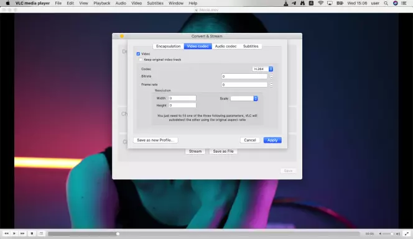Enable Keep original video track
Image resolution: width=413 pixels, height=239 pixels.
tap(141, 60)
